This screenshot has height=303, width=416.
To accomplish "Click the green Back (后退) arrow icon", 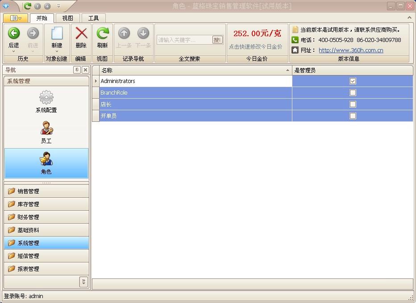I will coord(14,33).
